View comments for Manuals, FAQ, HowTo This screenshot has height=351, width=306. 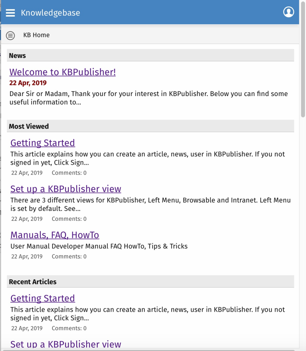click(x=69, y=256)
